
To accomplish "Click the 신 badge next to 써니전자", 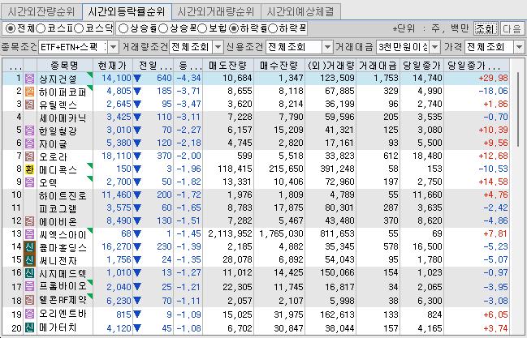I will (x=29, y=260).
